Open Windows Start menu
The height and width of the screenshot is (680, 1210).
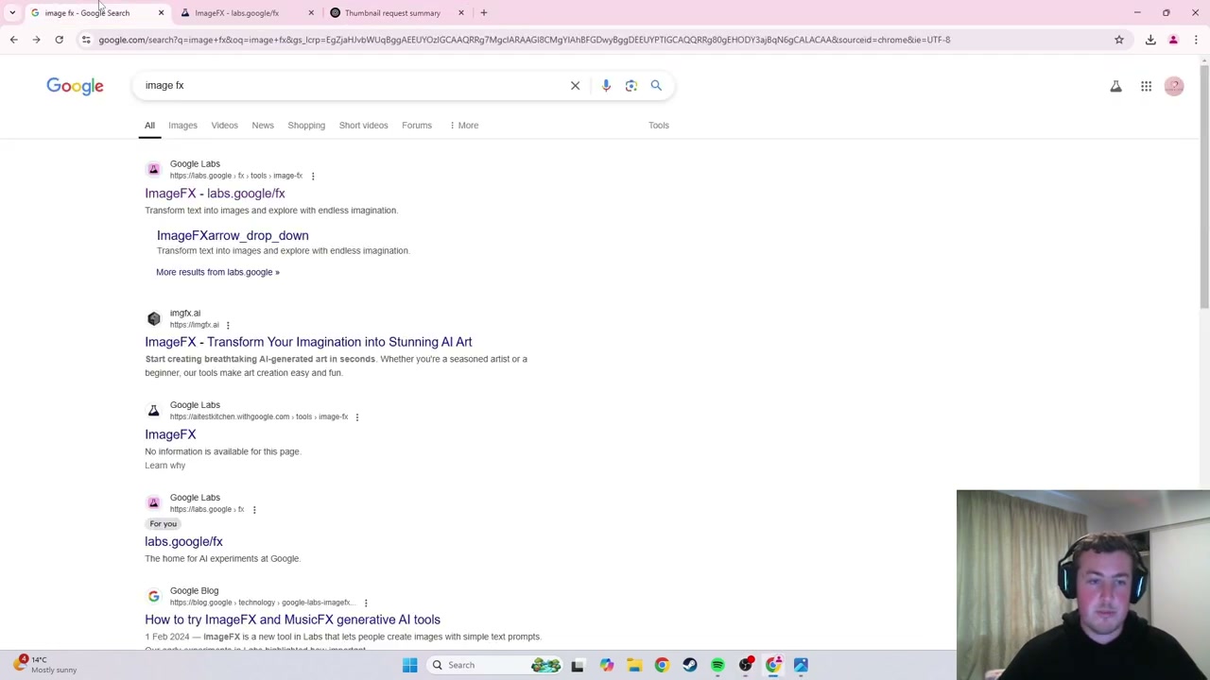pyautogui.click(x=409, y=665)
